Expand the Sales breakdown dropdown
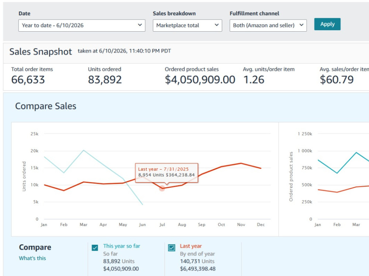This screenshot has width=369, height=276. click(187, 25)
